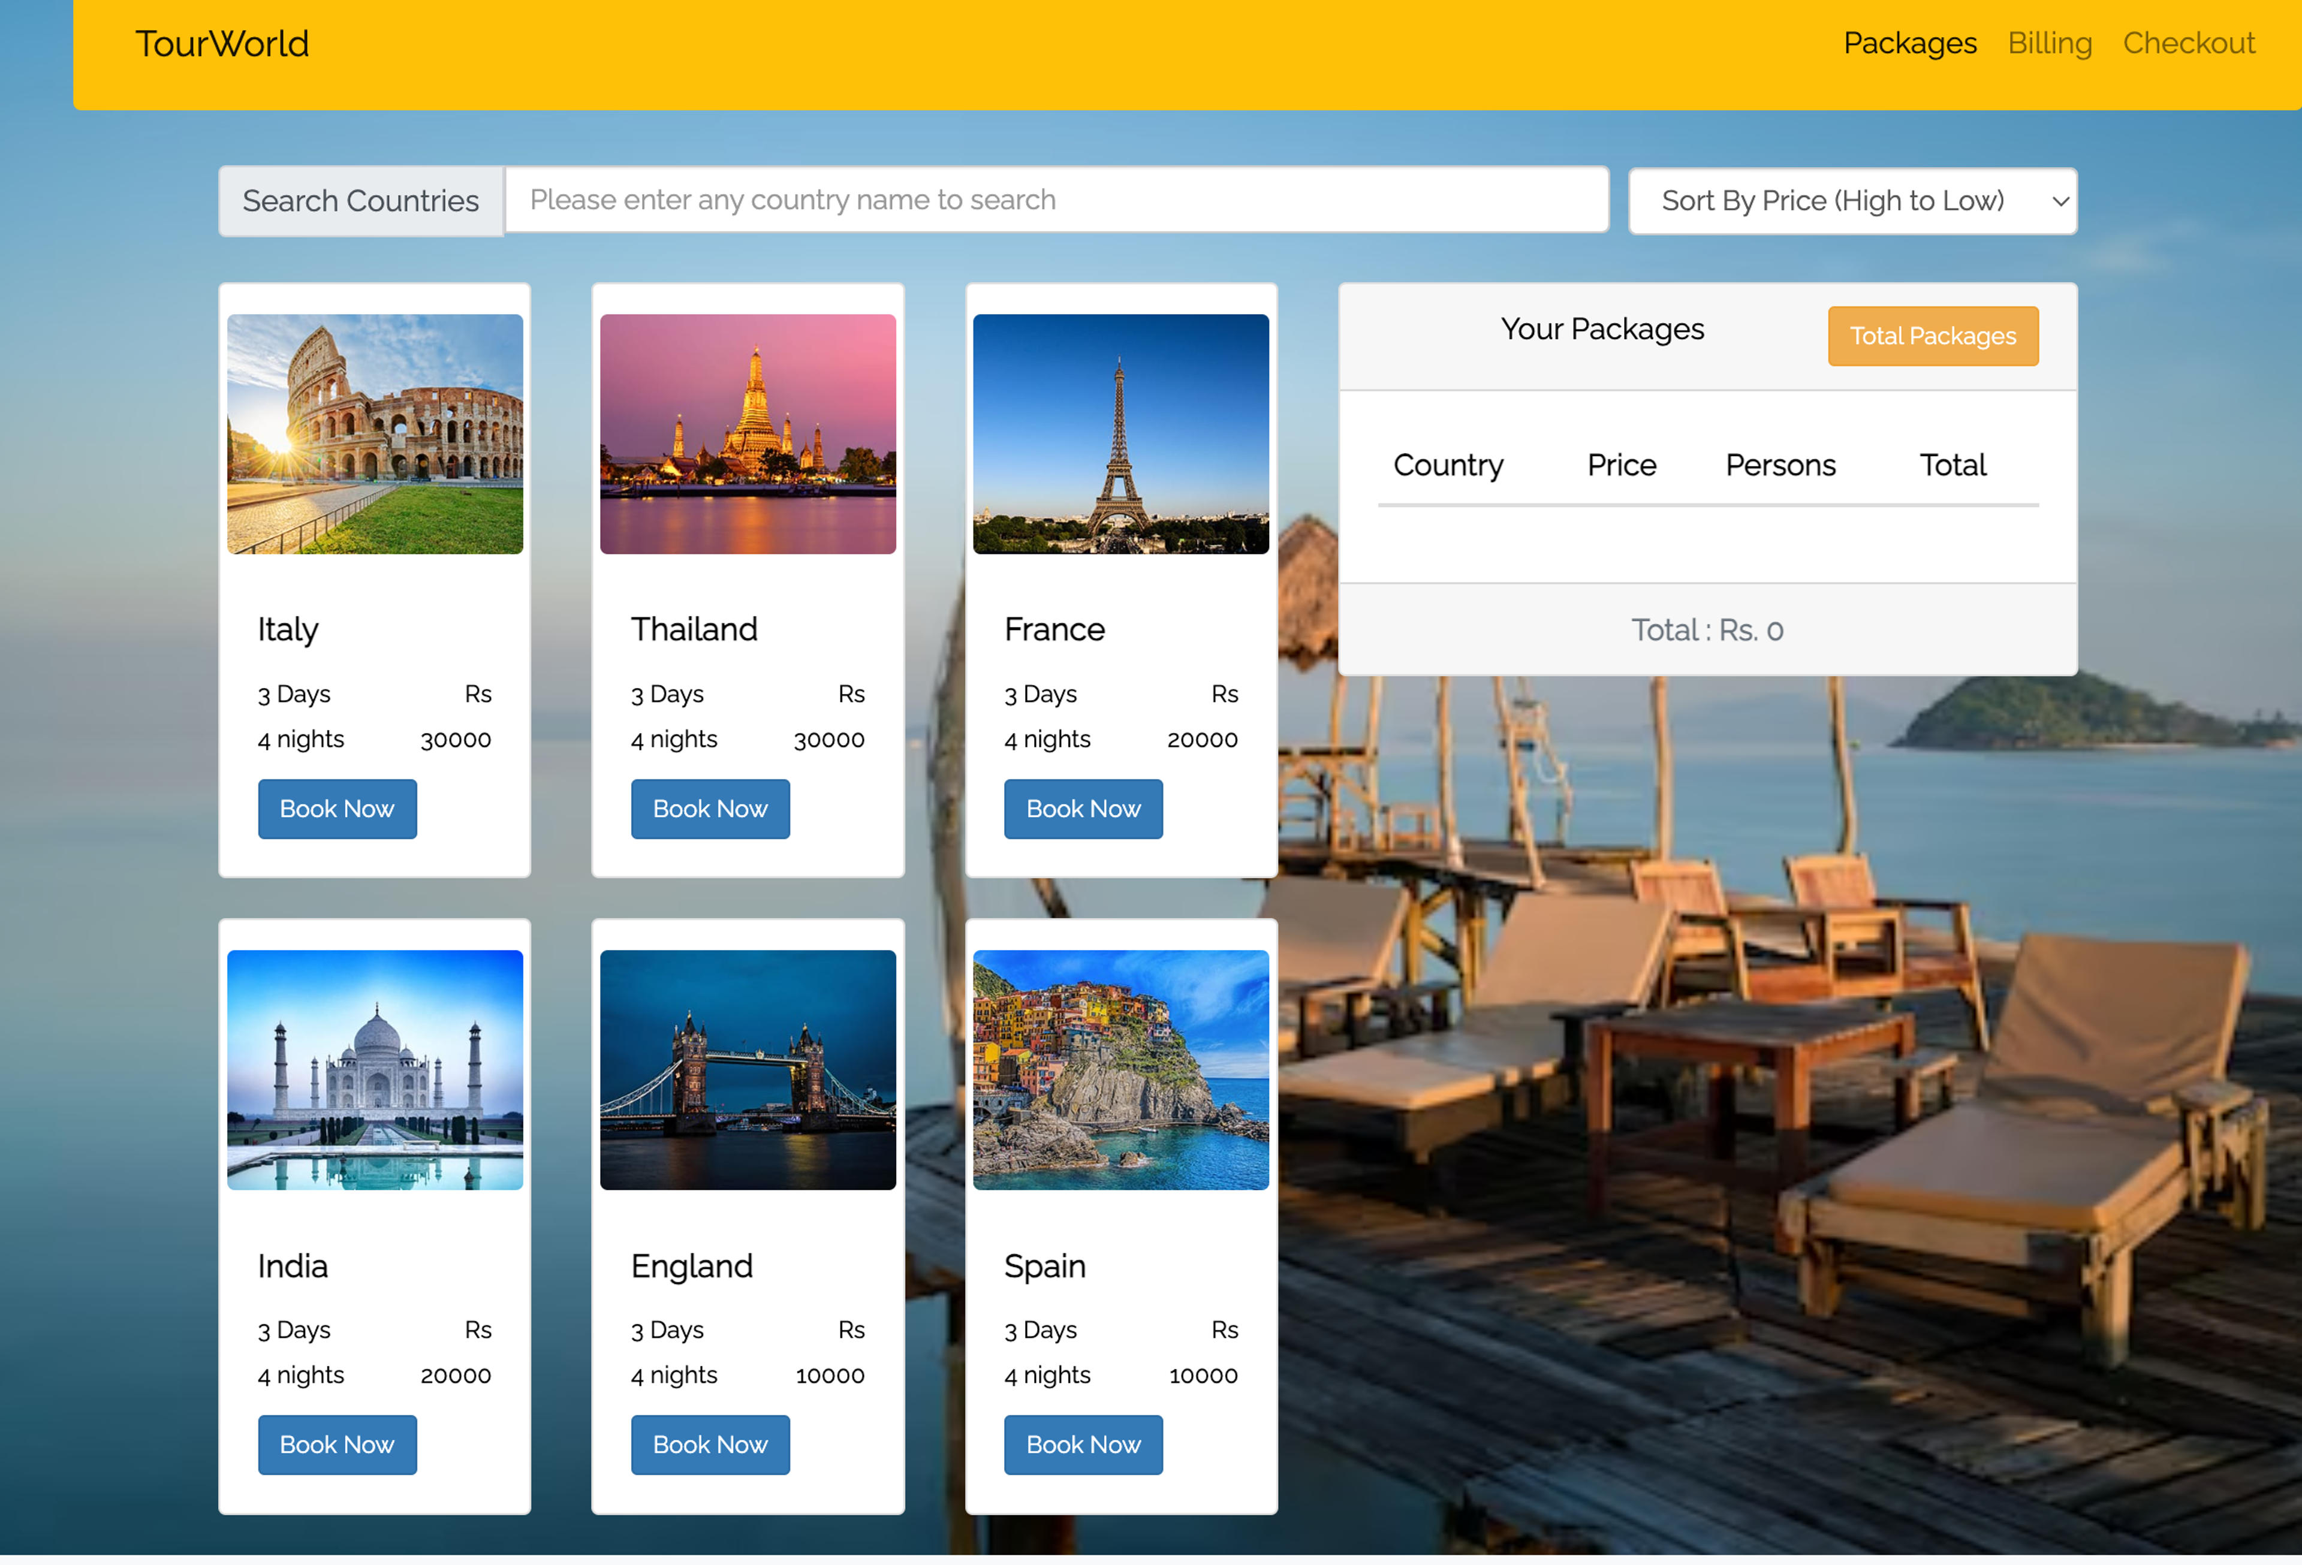Click the Tower Bridge image

click(x=748, y=1070)
